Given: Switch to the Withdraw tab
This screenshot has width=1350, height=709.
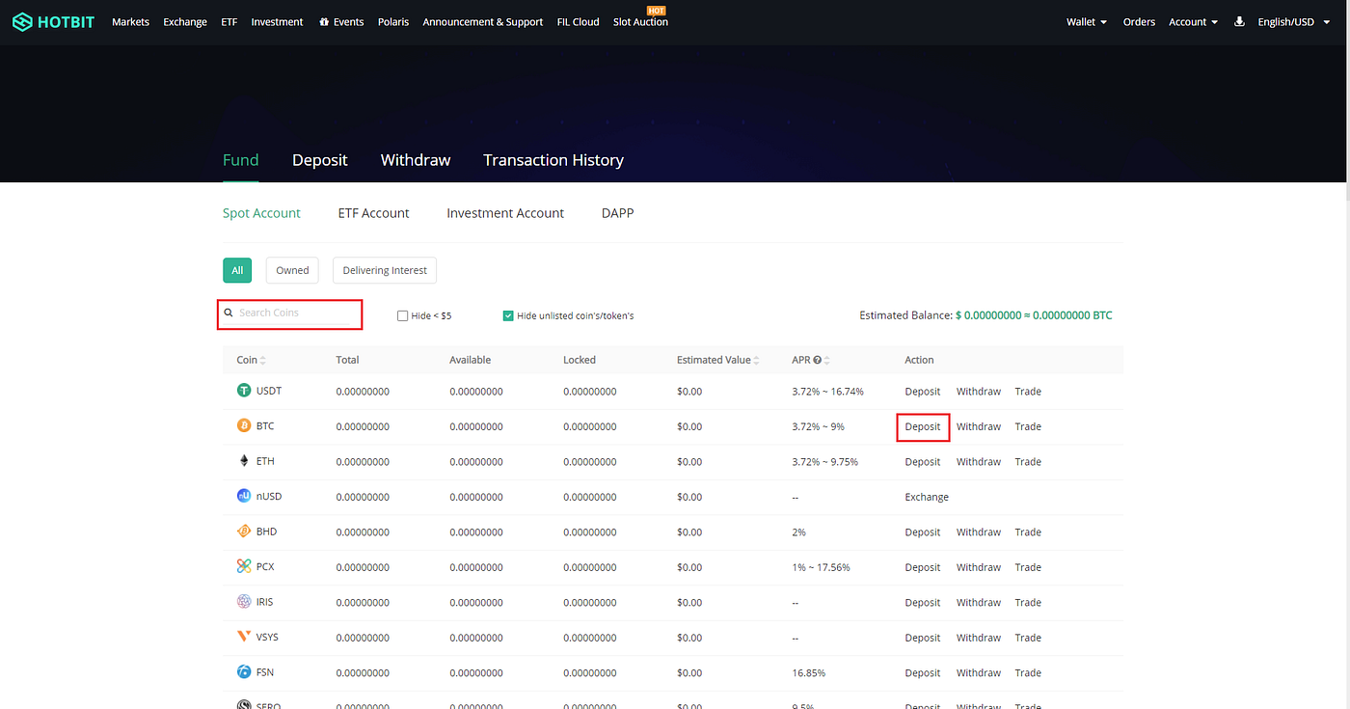Looking at the screenshot, I should (416, 160).
